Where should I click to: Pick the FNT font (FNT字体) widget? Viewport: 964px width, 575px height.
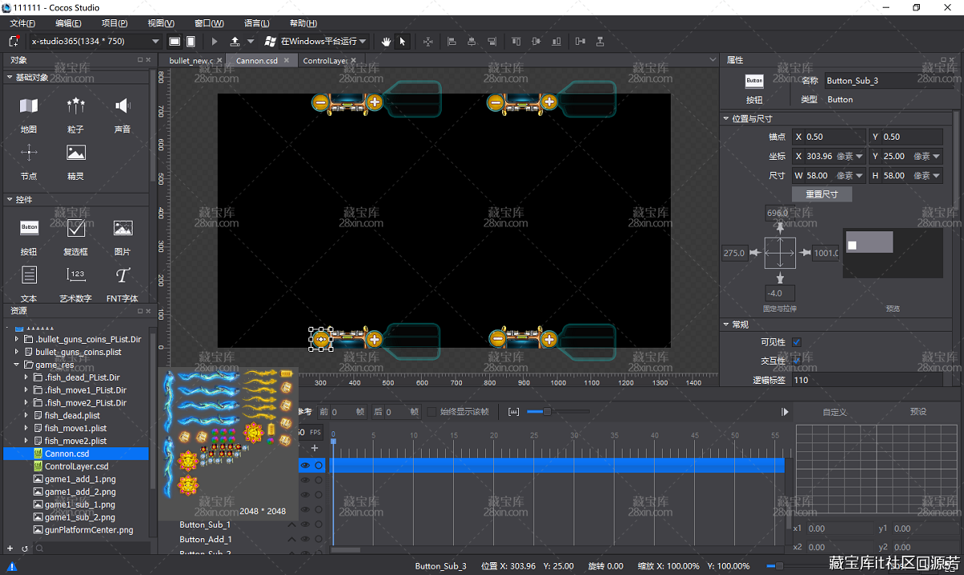pos(122,284)
